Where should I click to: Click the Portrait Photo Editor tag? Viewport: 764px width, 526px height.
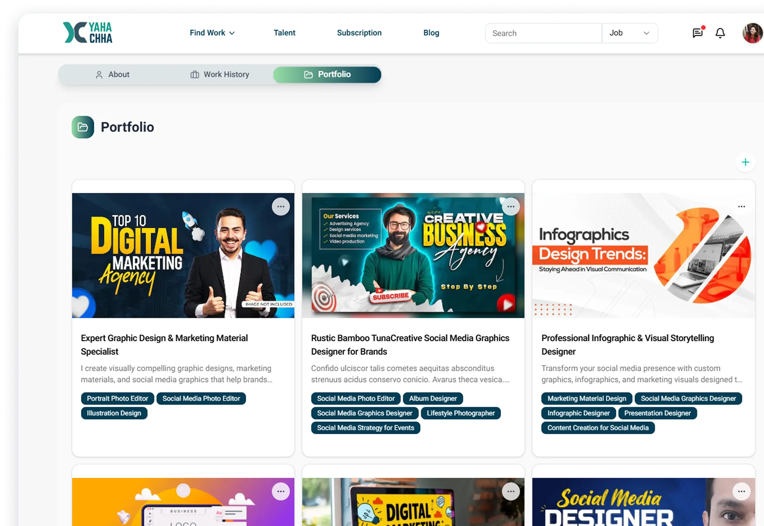[117, 398]
